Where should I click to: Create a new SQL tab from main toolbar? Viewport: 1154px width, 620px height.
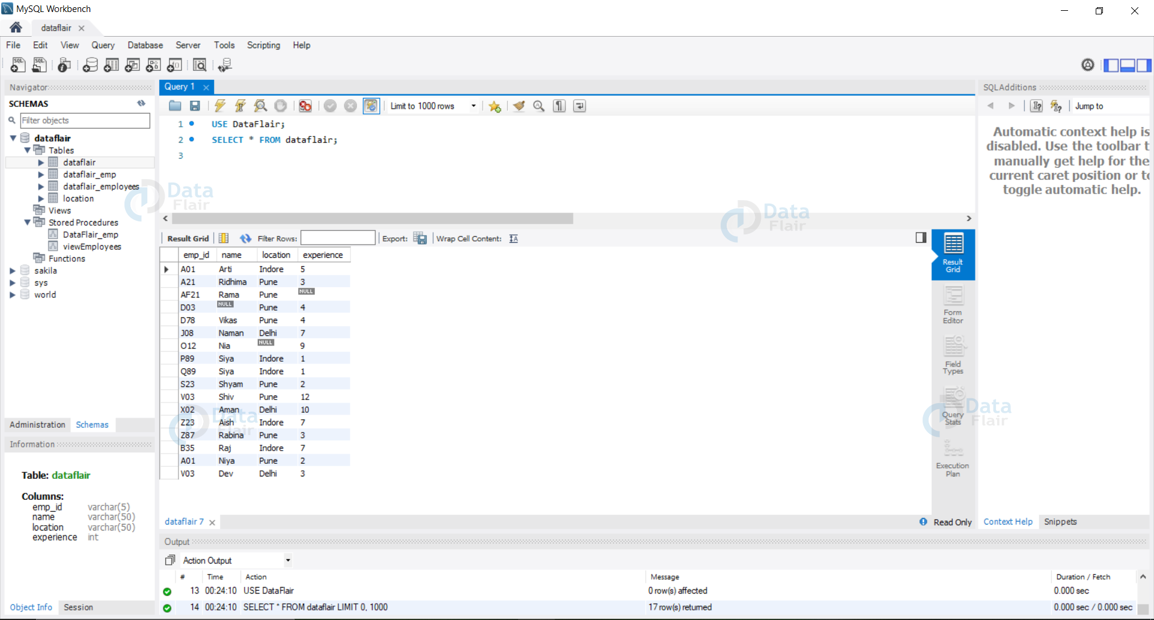[18, 65]
